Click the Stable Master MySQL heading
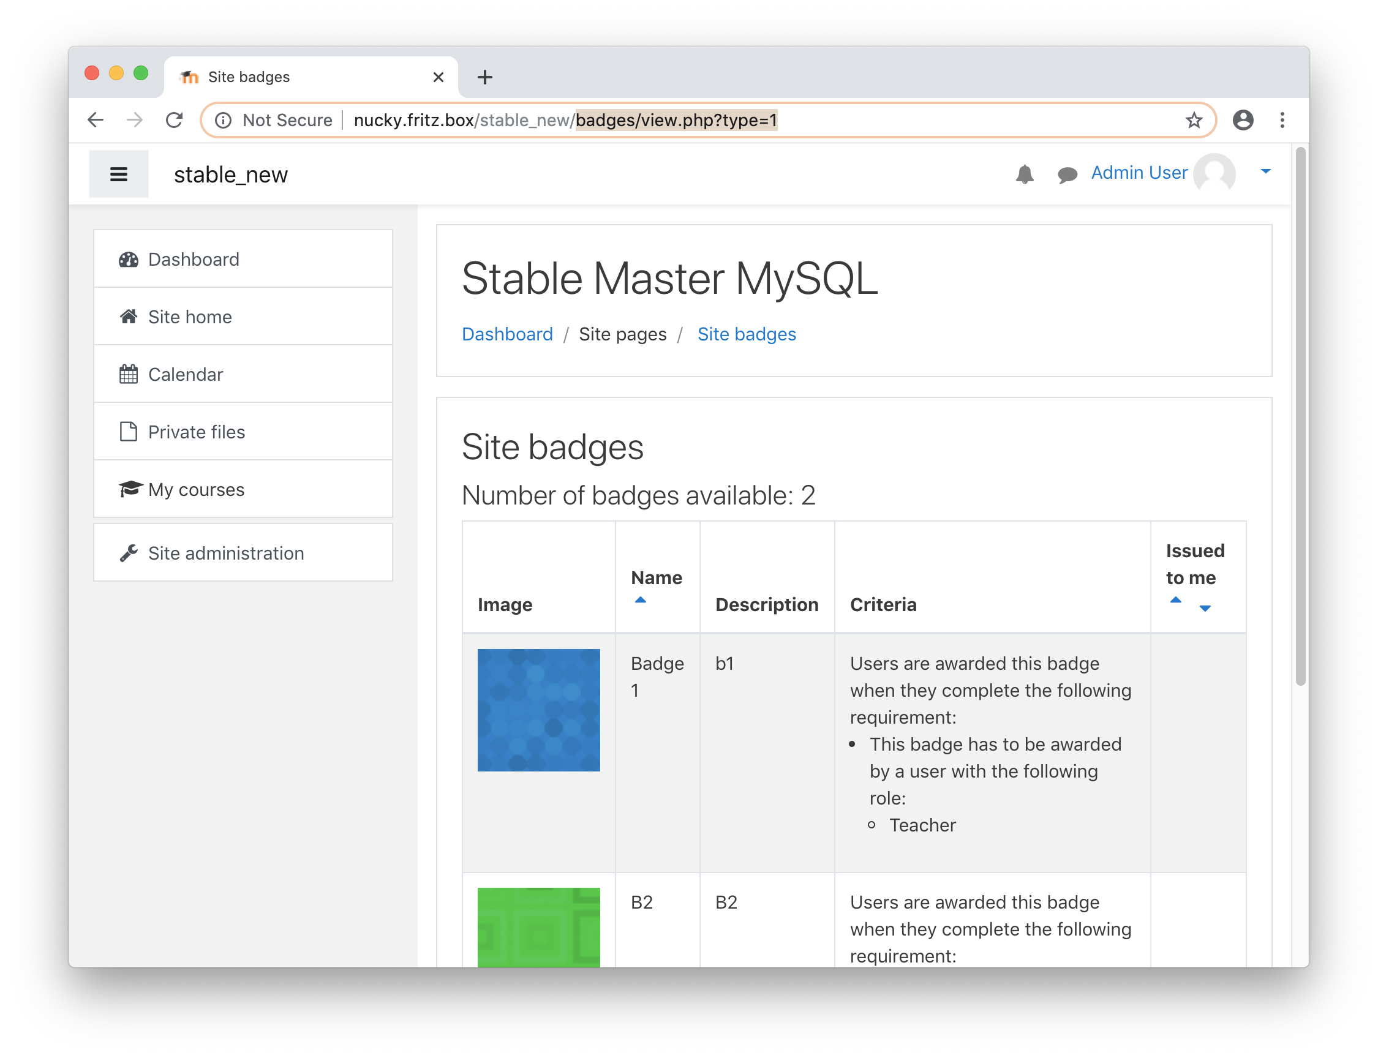This screenshot has height=1058, width=1378. click(x=669, y=278)
